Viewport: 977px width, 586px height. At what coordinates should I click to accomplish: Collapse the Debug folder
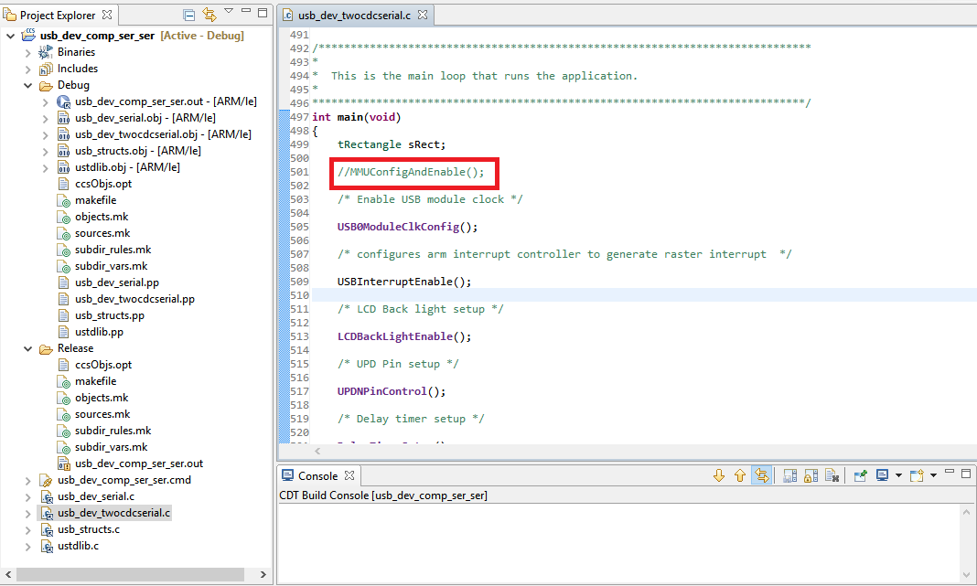(28, 85)
